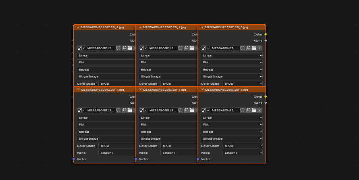Viewport: 359px width, 180px height.
Task: Unlink image with X on MESSABONE120X120_6 node
Action: pyautogui.click(x=259, y=110)
